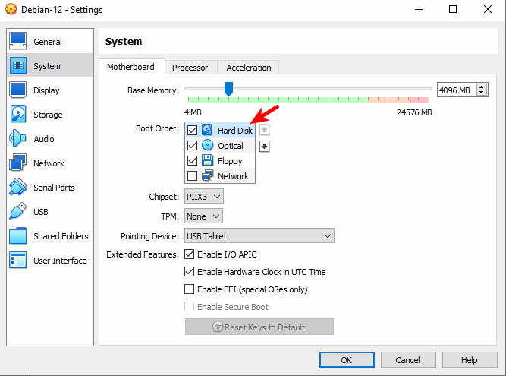Viewport: 506px width, 376px height.
Task: Click the Floppy boot device icon
Action: click(207, 160)
